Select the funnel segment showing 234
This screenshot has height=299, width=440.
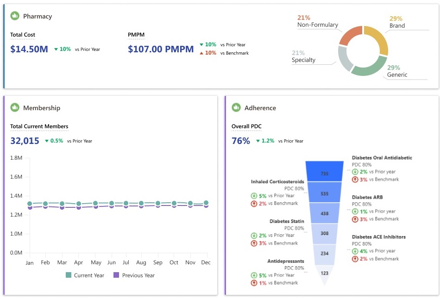324,255
